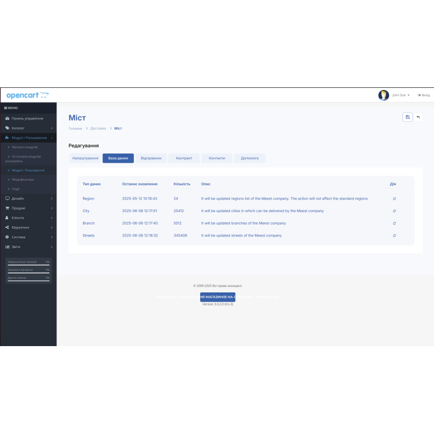Refresh the Branch database row
The width and height of the screenshot is (434, 434).
[394, 223]
